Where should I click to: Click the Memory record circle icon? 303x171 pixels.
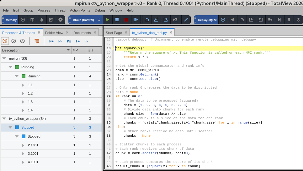click(x=23, y=20)
